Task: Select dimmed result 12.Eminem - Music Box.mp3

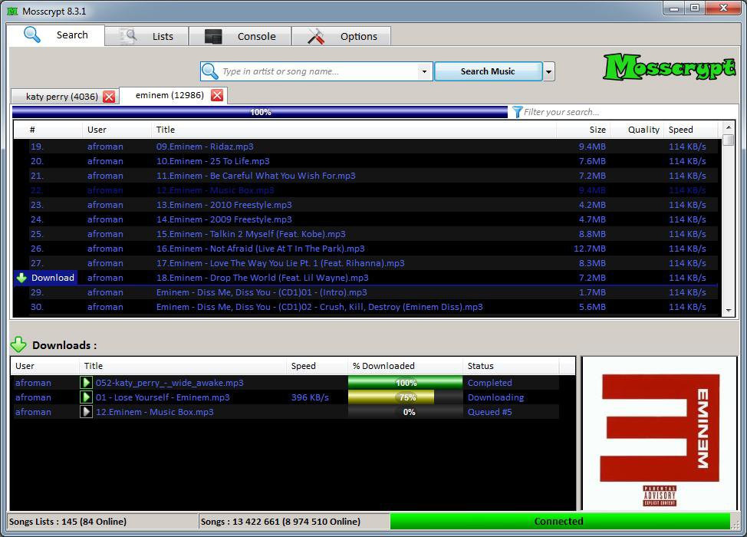Action: pyautogui.click(x=365, y=190)
